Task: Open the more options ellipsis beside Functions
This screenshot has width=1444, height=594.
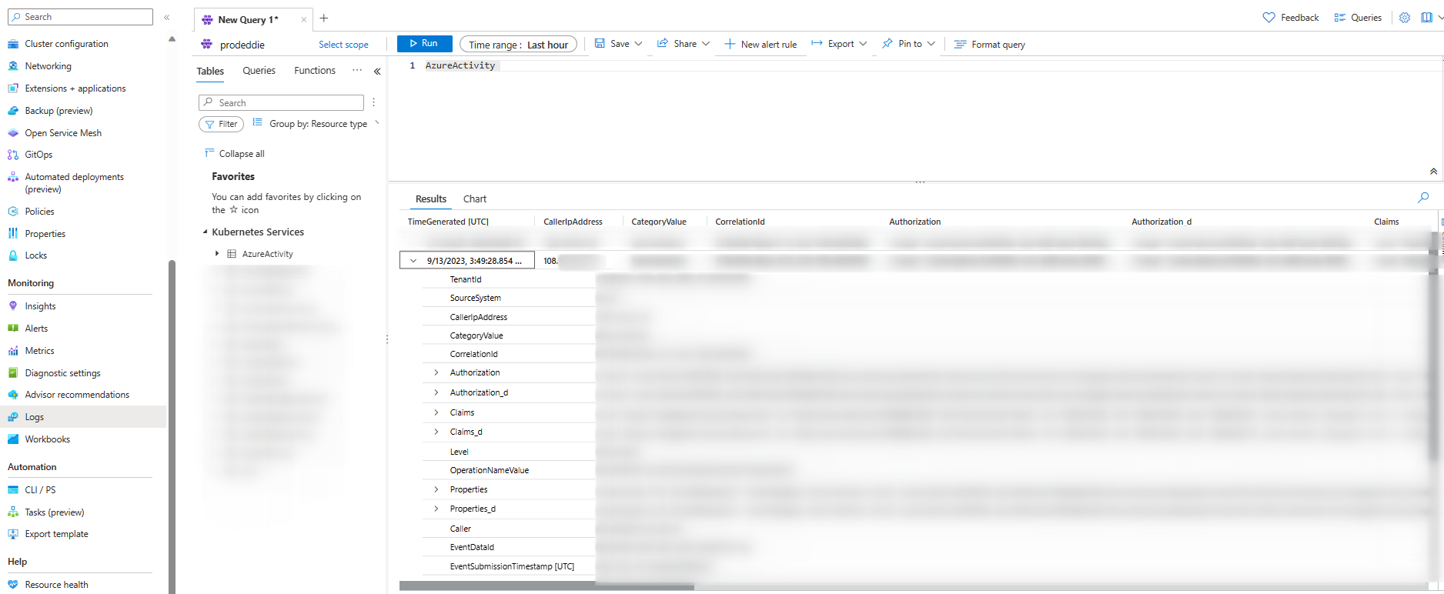Action: 357,70
